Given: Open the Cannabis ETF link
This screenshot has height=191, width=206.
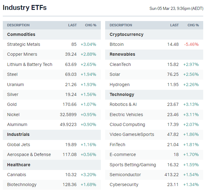Looking at the screenshot, I should pyautogui.click(x=17, y=175).
